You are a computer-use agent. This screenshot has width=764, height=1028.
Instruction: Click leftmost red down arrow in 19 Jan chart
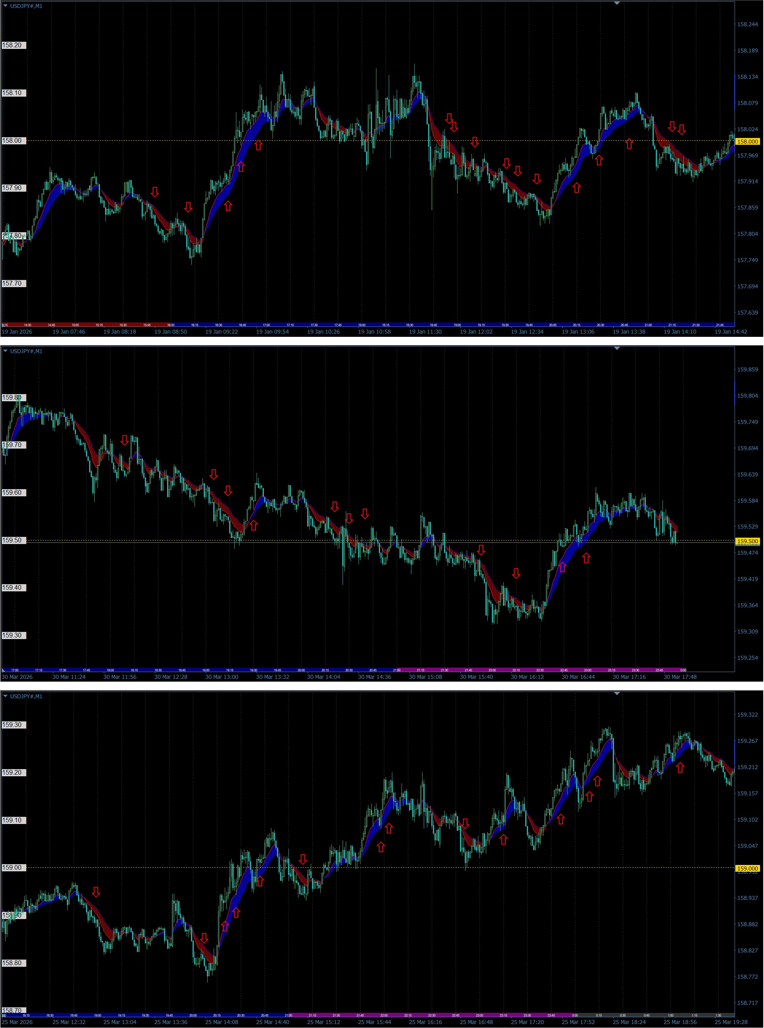pyautogui.click(x=155, y=192)
